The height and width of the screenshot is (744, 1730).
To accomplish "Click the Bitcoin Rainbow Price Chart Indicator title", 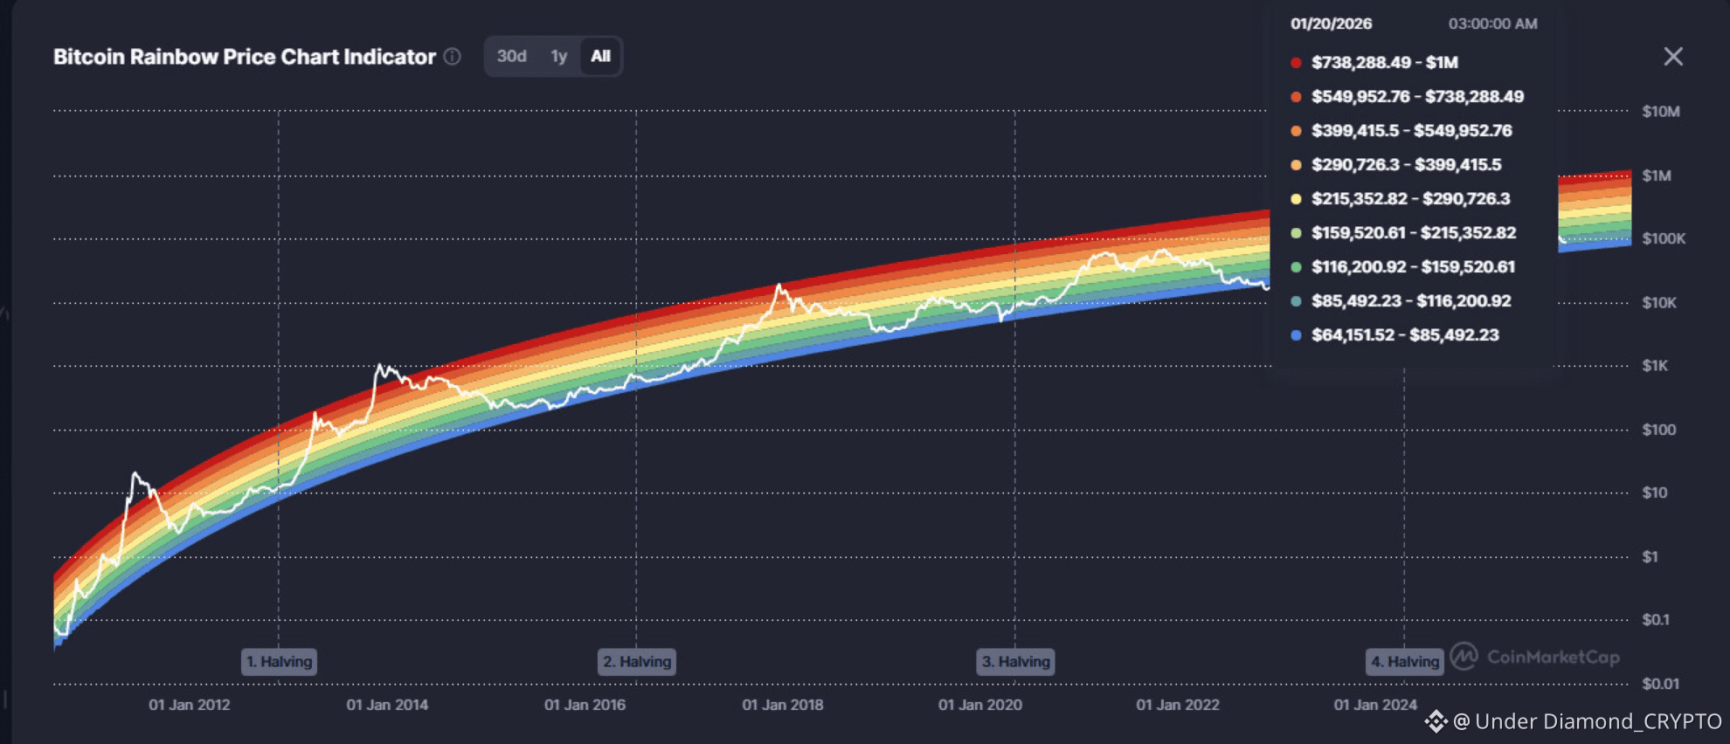I will [x=245, y=57].
